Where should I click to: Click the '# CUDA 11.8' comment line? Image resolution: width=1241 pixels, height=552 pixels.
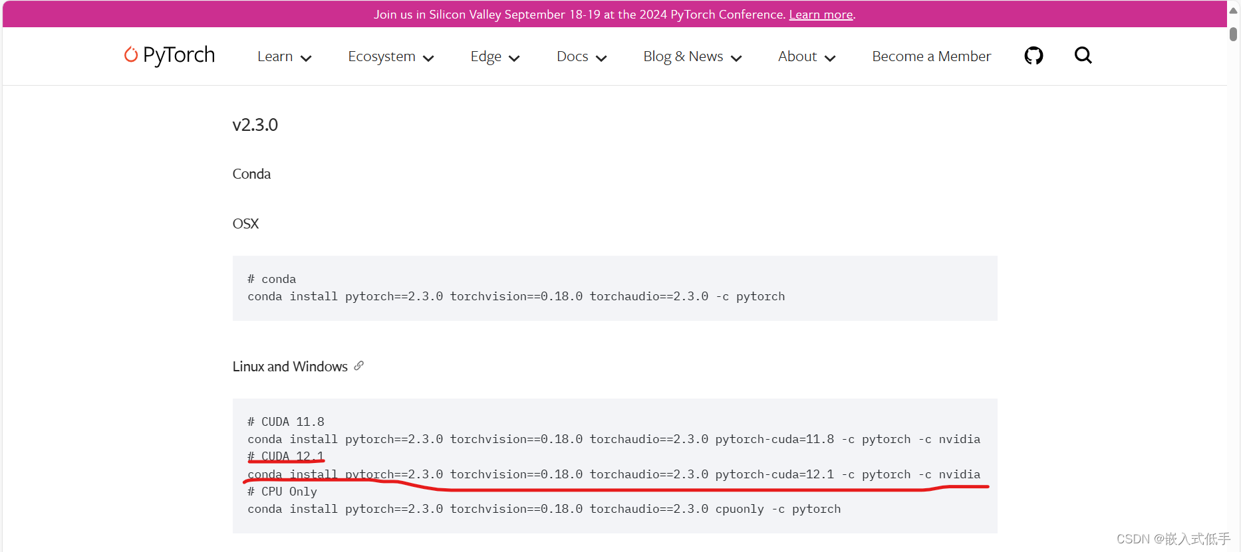(286, 422)
